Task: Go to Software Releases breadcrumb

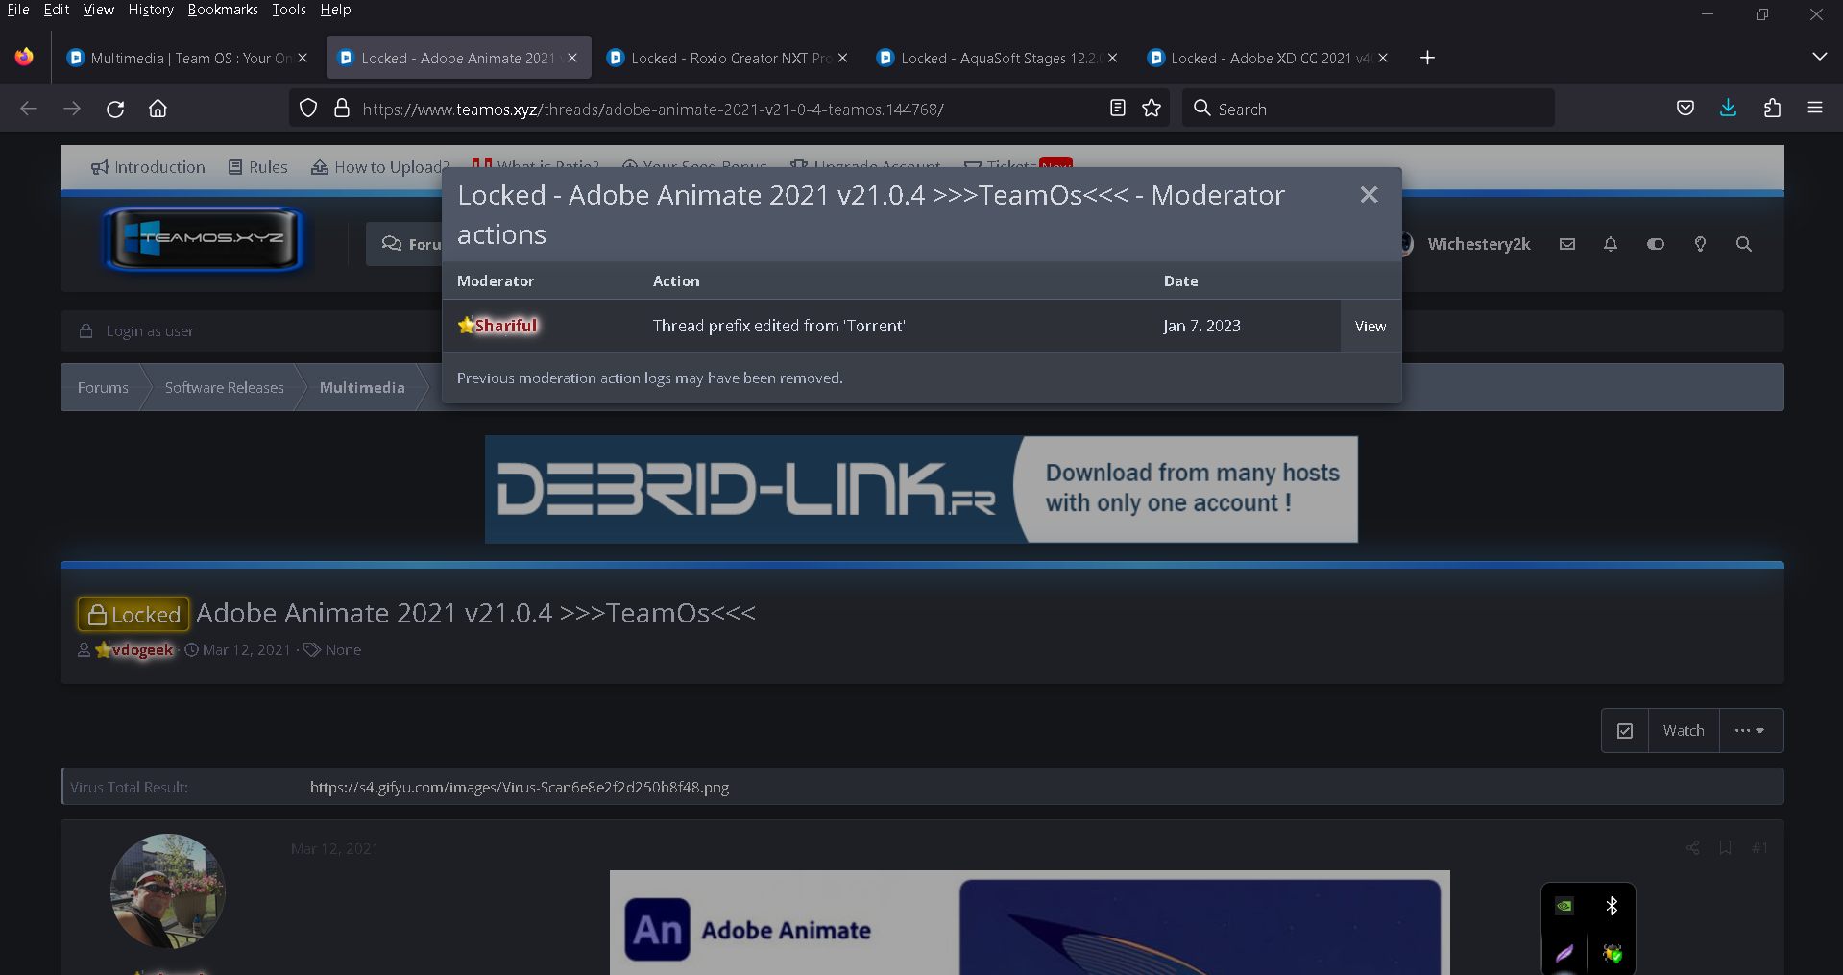Action: click(x=224, y=387)
